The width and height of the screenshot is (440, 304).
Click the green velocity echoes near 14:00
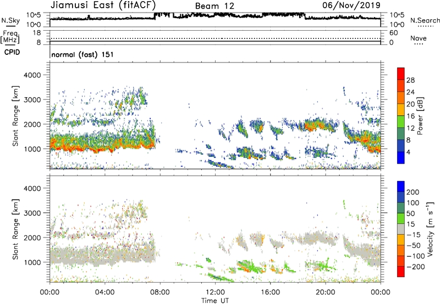click(250, 266)
